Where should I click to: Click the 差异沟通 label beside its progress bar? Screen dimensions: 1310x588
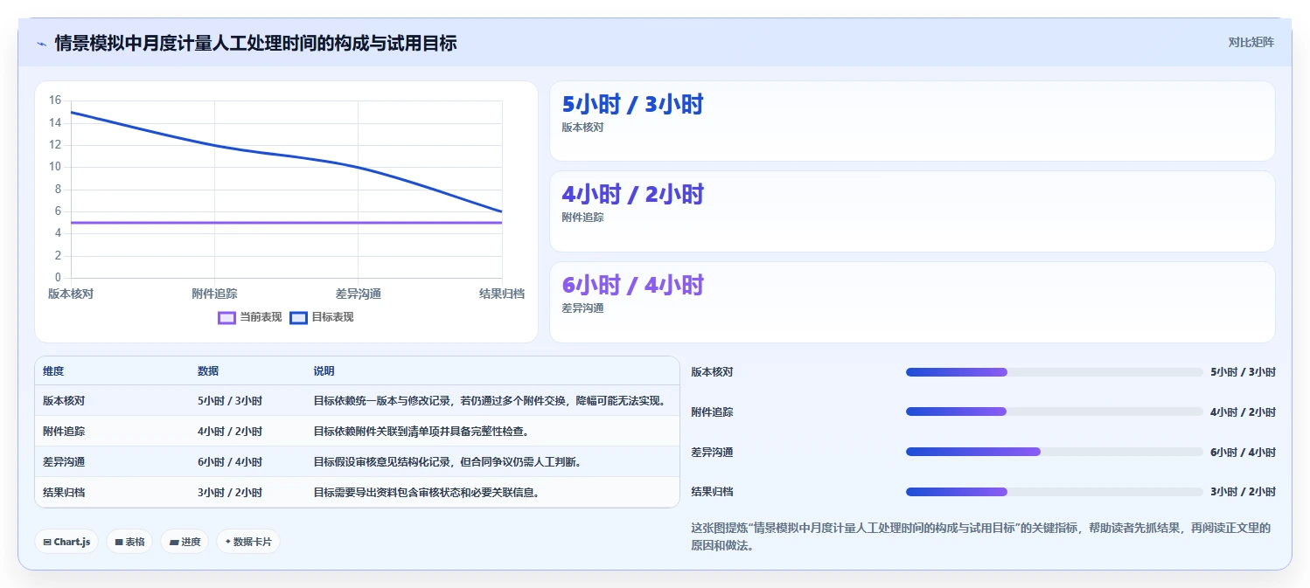(712, 452)
